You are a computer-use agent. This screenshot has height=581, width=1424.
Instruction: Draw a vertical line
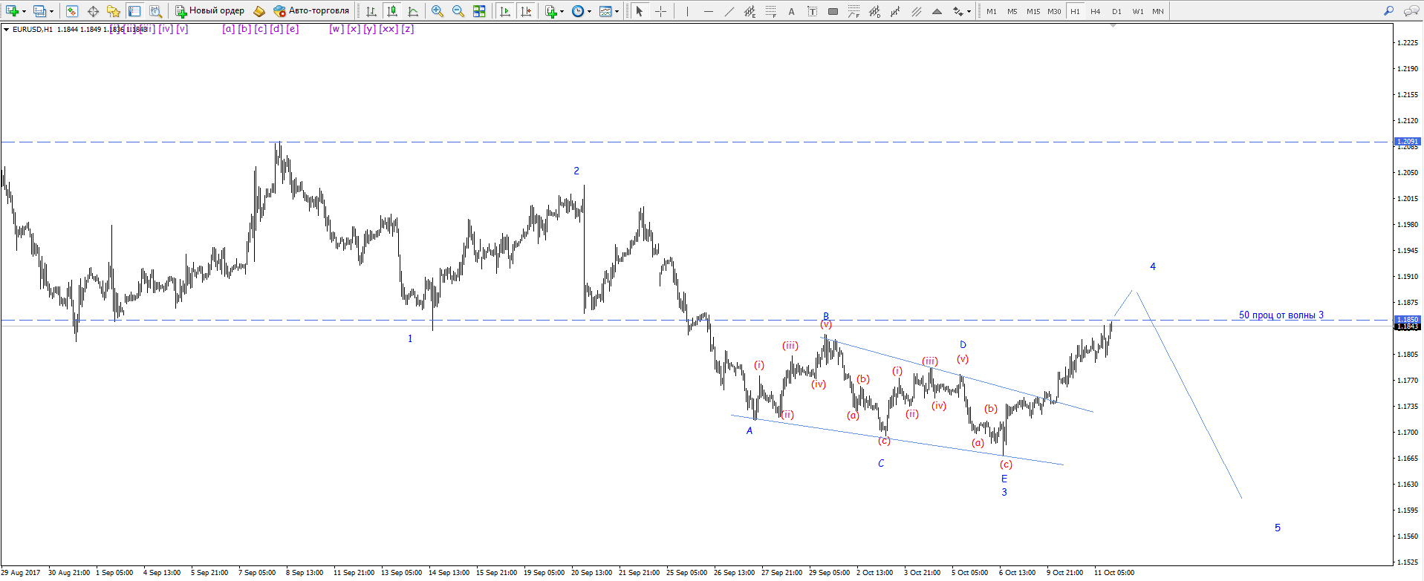(687, 11)
